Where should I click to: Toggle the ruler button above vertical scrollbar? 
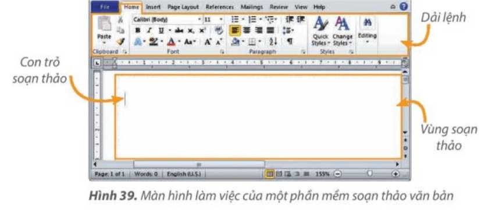[405, 63]
